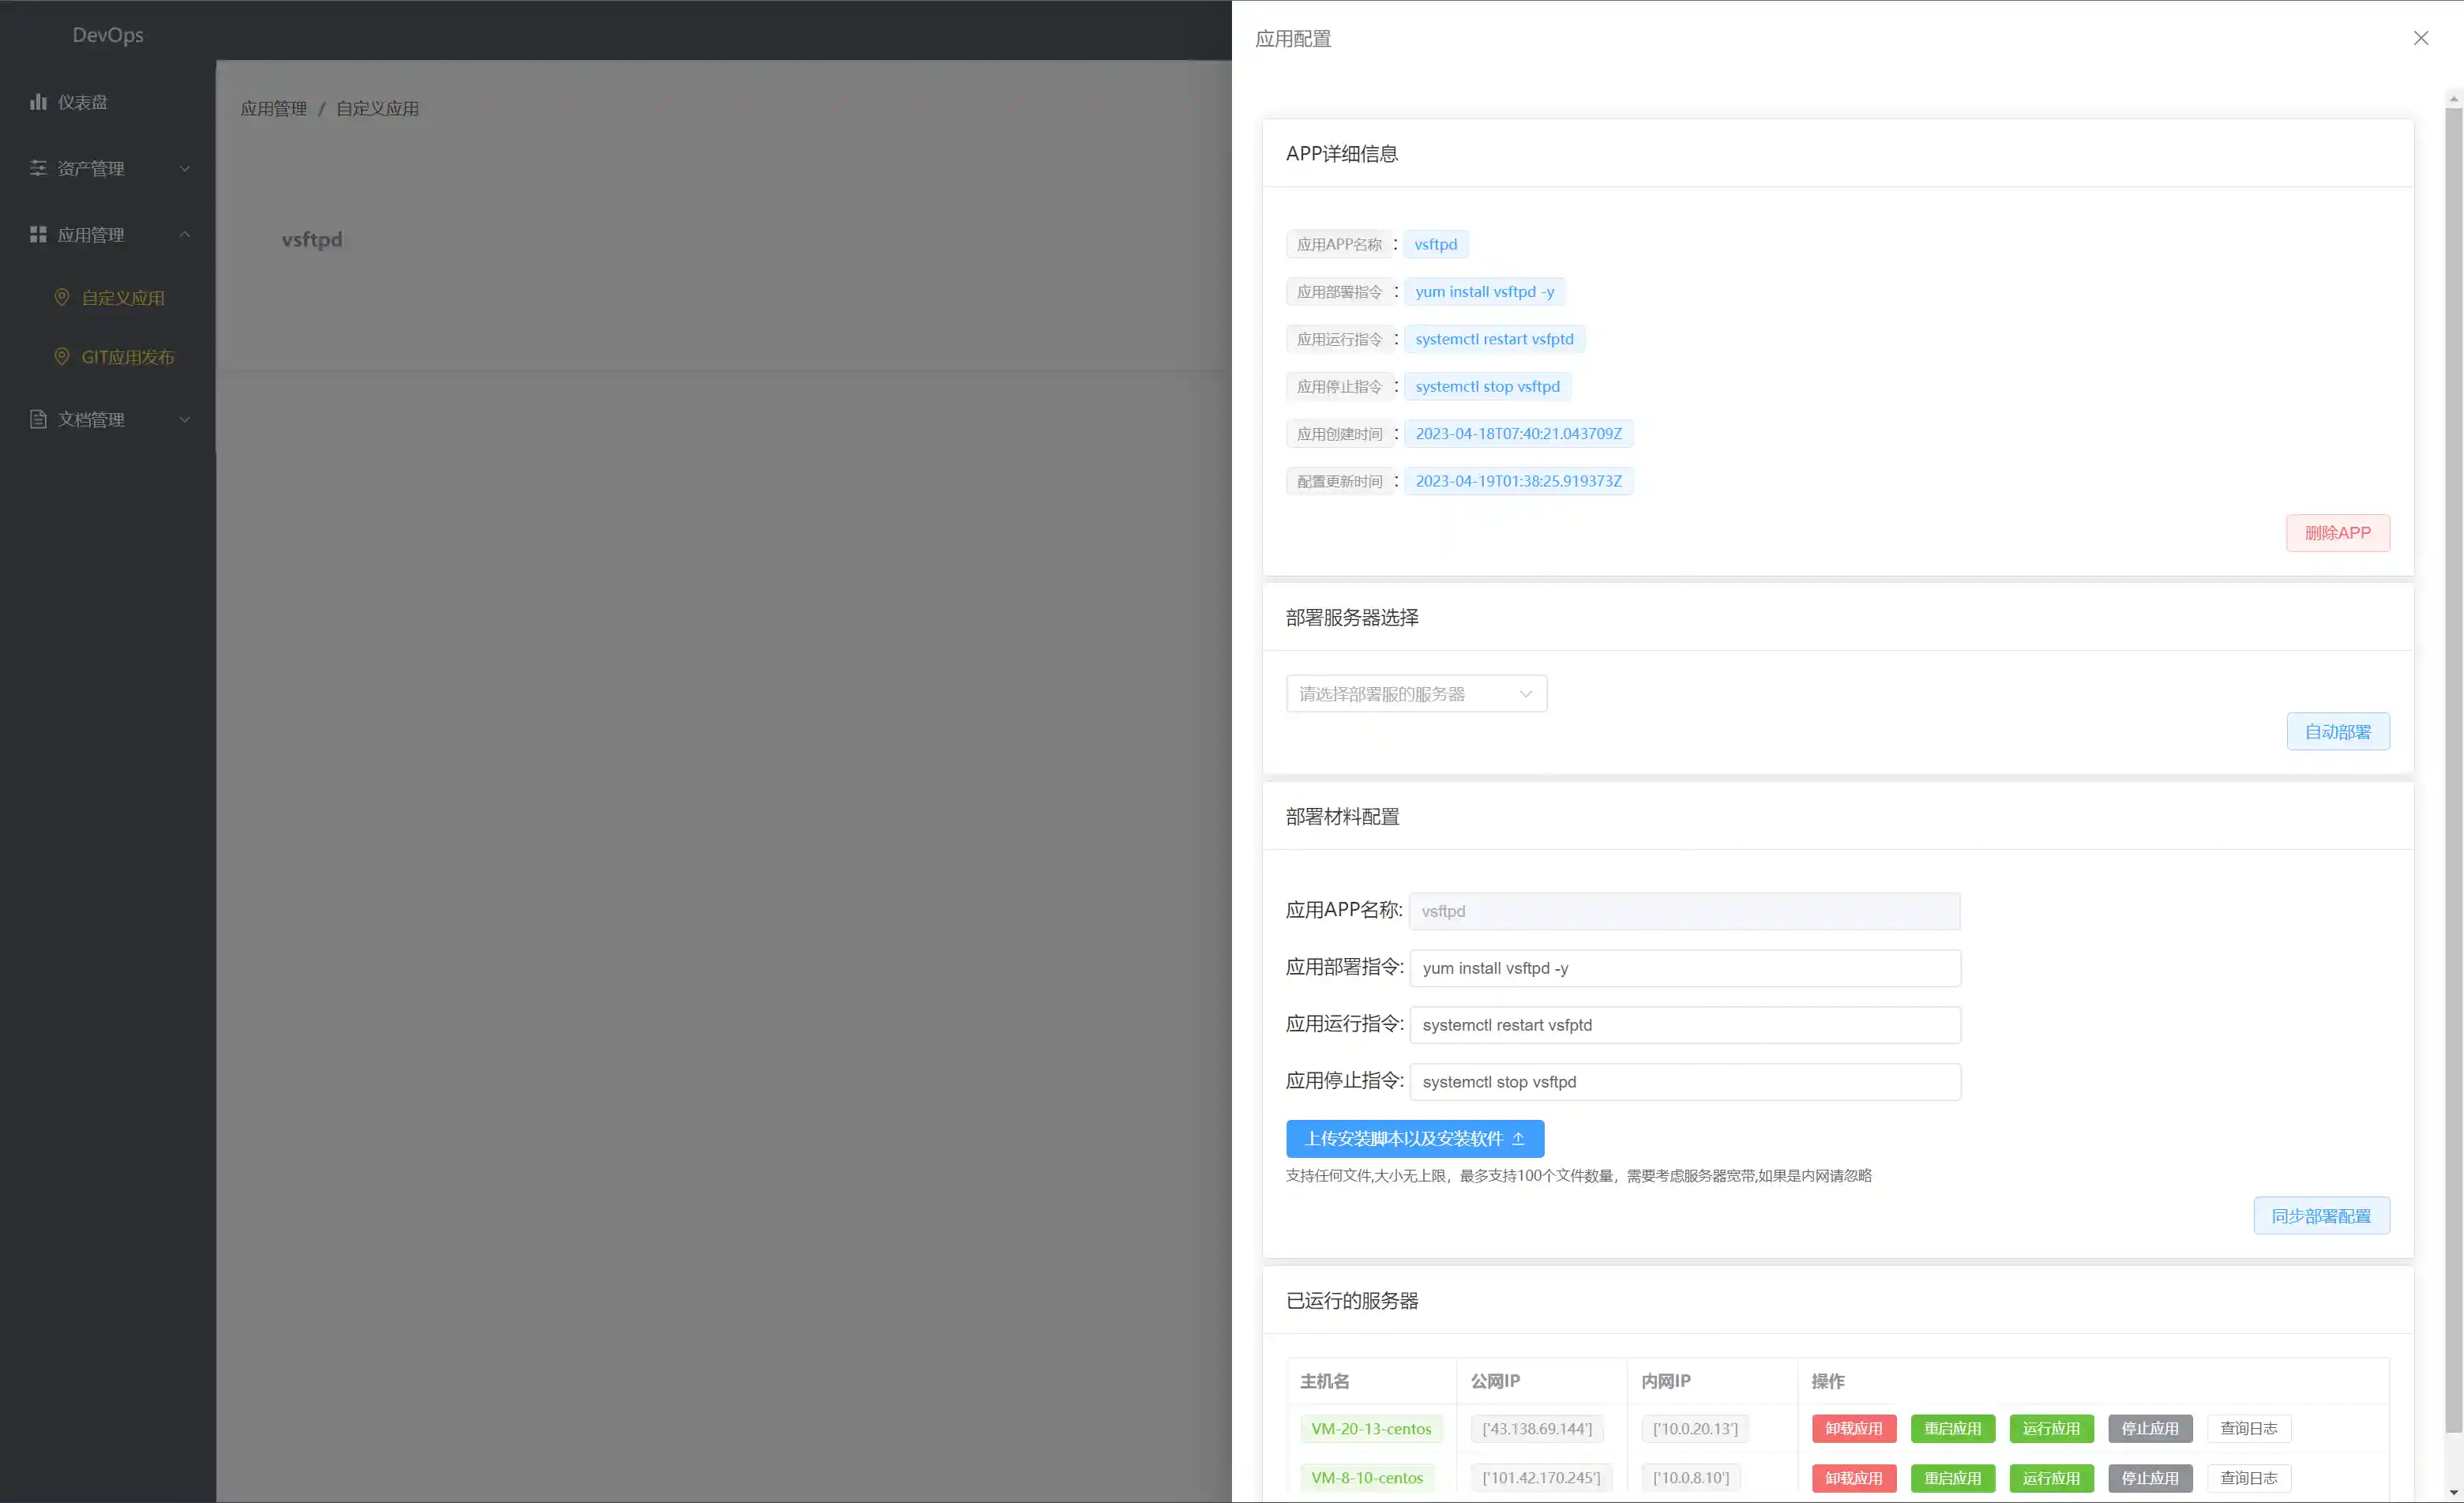Image resolution: width=2464 pixels, height=1503 pixels.
Task: Select the 自定义应用 menu item
Action: (x=123, y=297)
